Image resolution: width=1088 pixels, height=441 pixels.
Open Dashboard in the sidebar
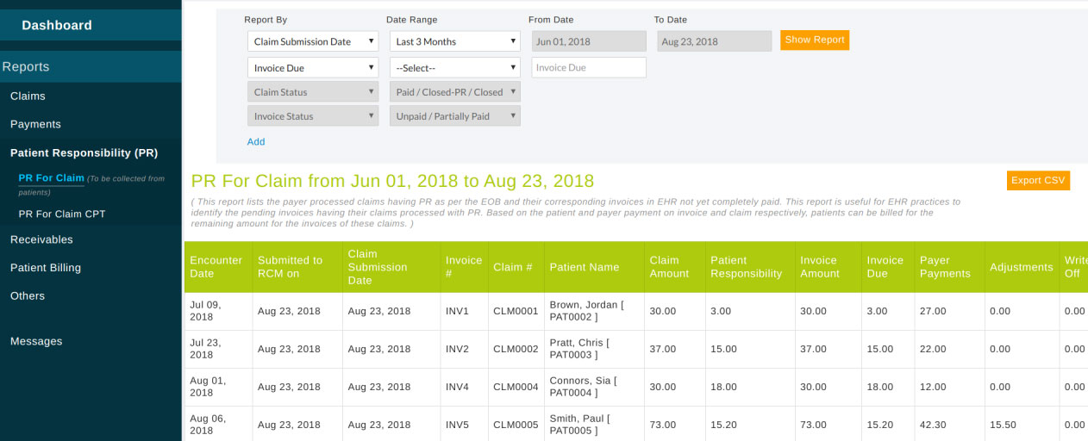(57, 26)
